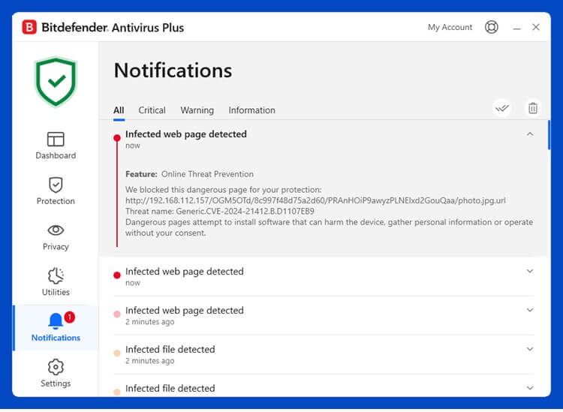This screenshot has height=412, width=563.
Task: Click the first 'Infected web page detected' title
Action: [185, 134]
